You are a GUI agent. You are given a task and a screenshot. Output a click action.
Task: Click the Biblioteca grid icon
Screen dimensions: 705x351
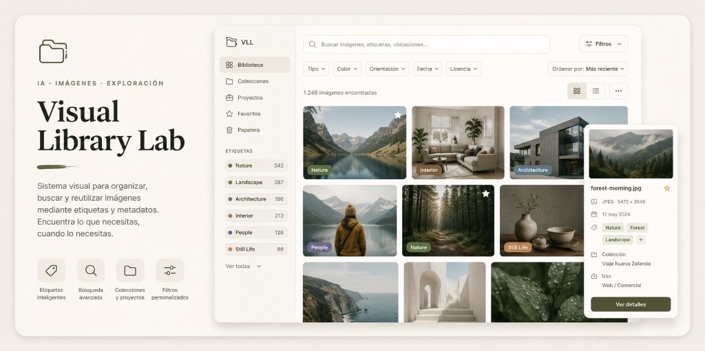coord(229,65)
